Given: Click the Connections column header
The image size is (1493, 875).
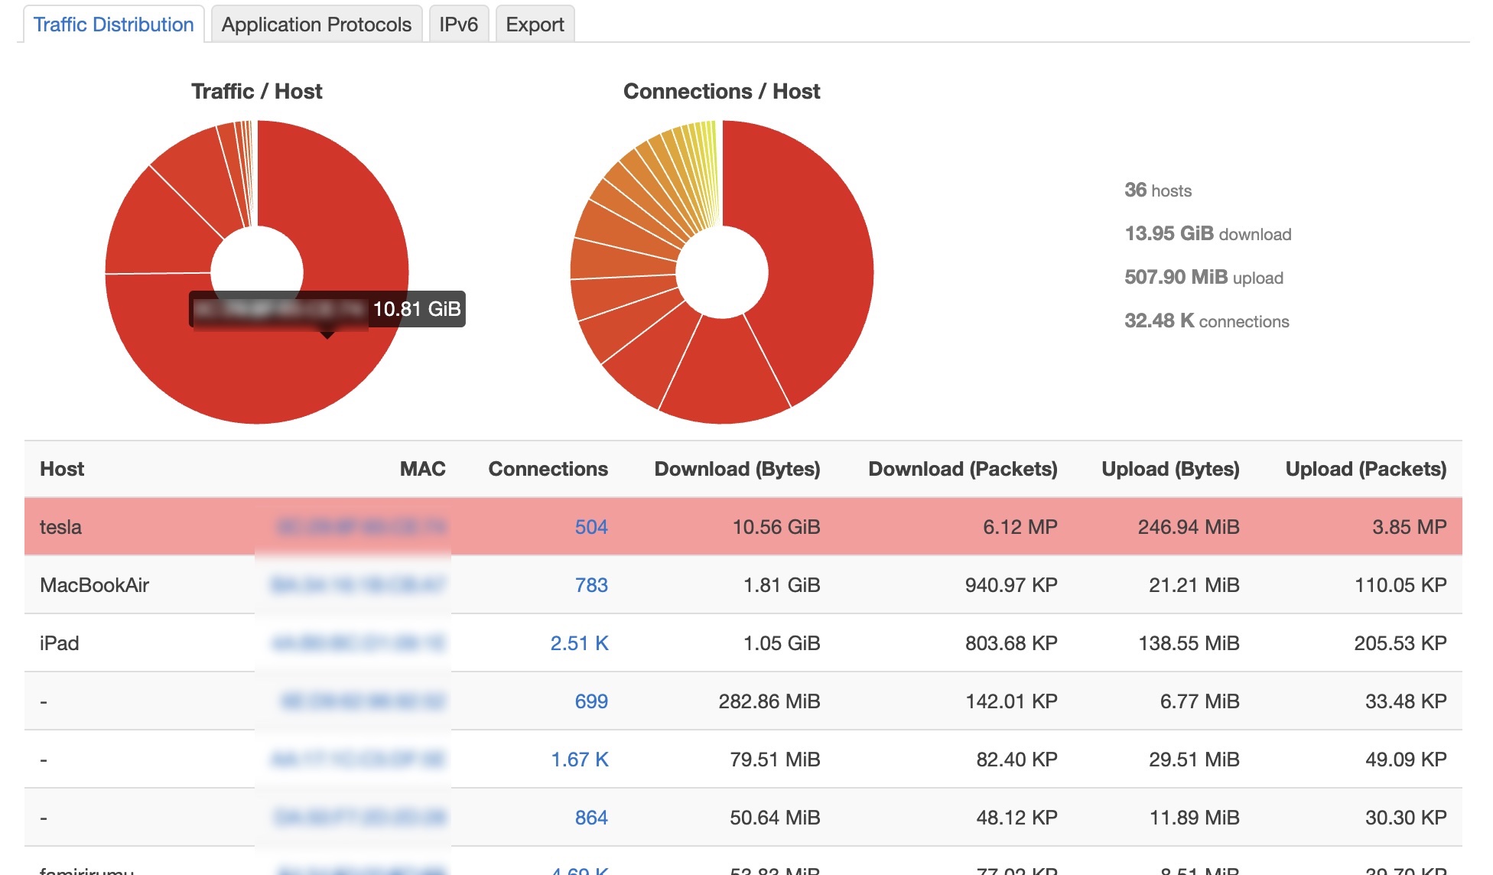Looking at the screenshot, I should 548,469.
